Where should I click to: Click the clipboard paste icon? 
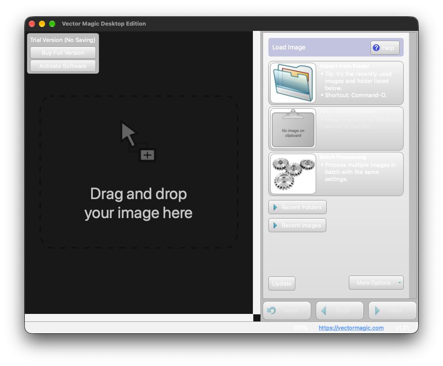[x=293, y=128]
